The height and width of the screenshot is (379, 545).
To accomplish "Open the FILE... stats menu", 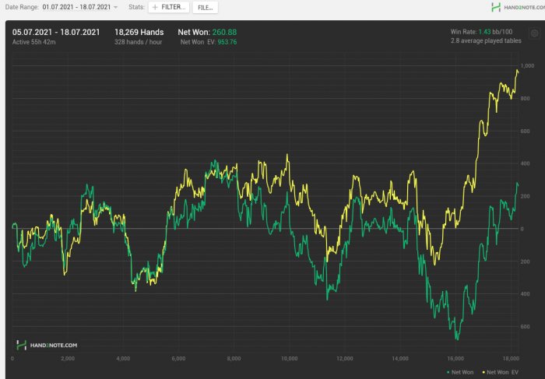I will [x=205, y=7].
